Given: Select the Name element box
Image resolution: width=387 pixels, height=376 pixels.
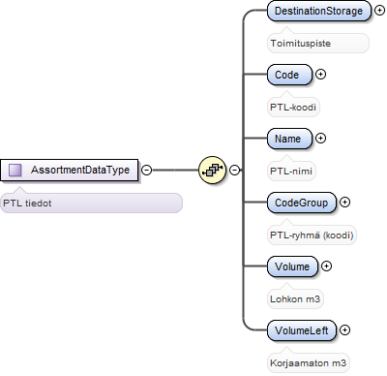Looking at the screenshot, I should click(x=289, y=139).
